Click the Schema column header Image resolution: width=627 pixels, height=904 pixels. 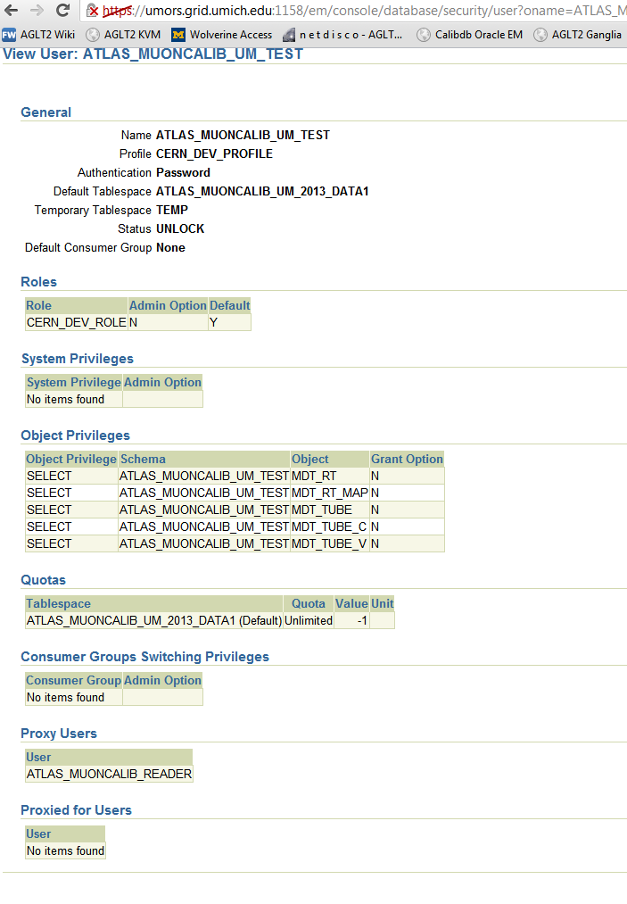point(204,459)
